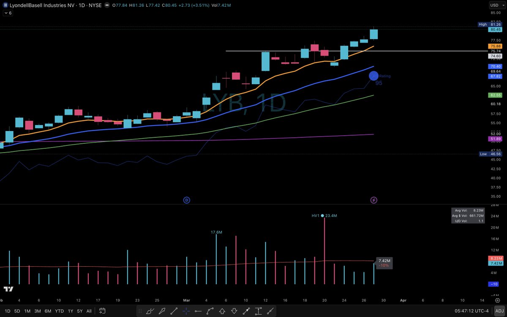
Task: Click the D dividend bubble below the chart
Action: point(186,200)
